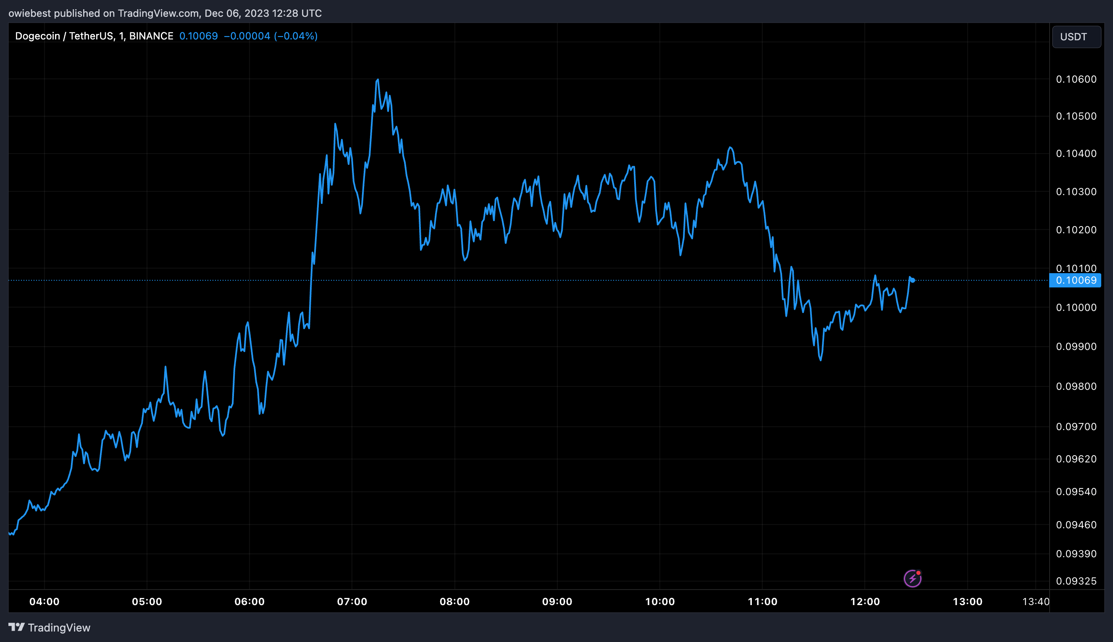Click the 13:40 time axis label
This screenshot has width=1113, height=642.
click(1036, 601)
